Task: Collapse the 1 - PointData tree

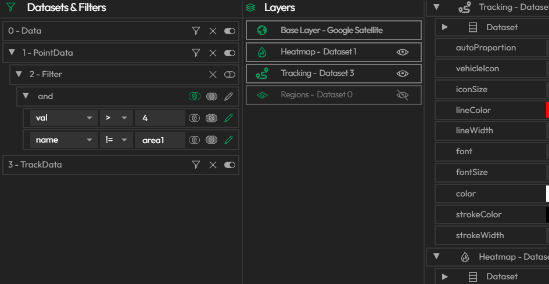Action: (12, 52)
